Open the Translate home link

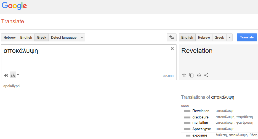[x=12, y=21]
